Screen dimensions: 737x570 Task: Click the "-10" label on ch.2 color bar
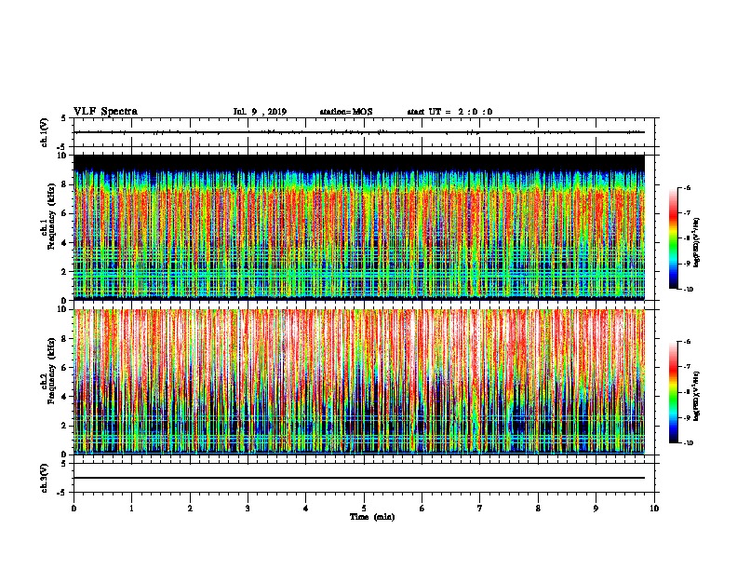688,443
